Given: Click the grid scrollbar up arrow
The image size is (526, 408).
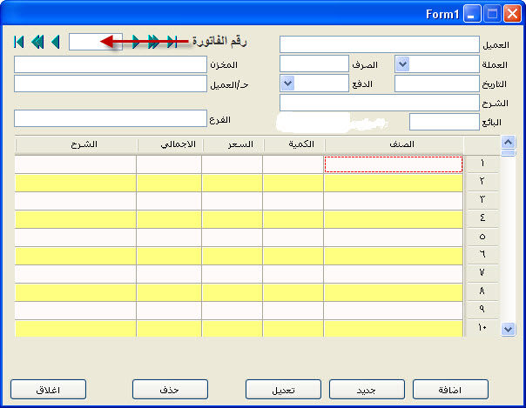Looking at the screenshot, I should 509,143.
